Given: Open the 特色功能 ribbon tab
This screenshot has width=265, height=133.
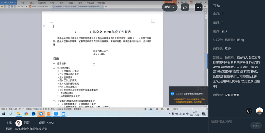Looking at the screenshot, I should 101,3.
